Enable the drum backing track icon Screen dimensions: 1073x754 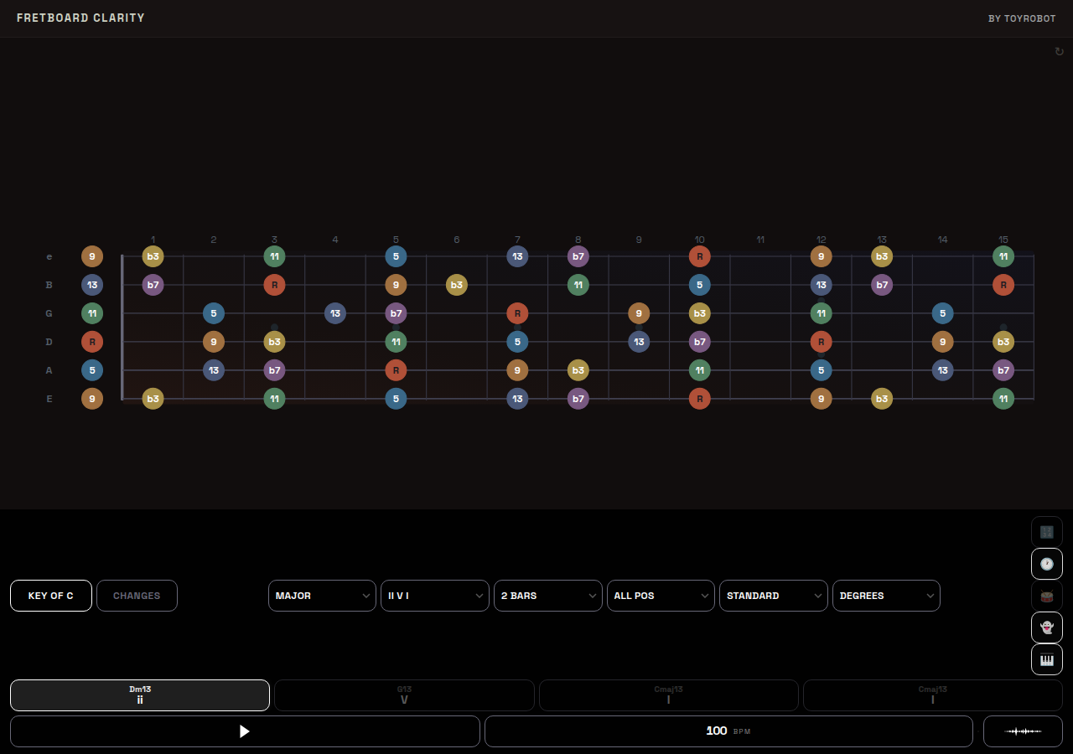1046,596
